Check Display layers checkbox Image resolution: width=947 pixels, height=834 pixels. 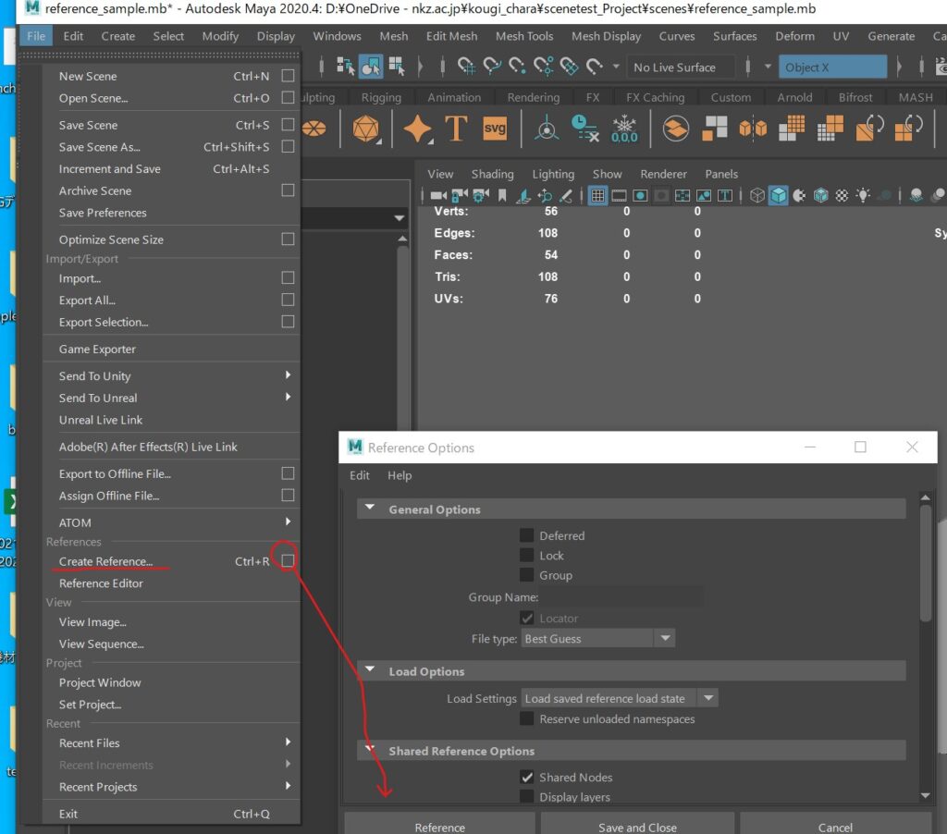(526, 797)
